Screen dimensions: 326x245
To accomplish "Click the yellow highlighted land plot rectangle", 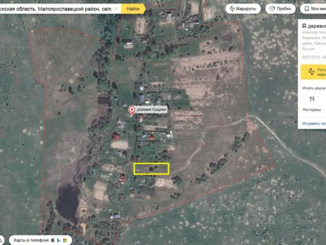I will 151,168.
